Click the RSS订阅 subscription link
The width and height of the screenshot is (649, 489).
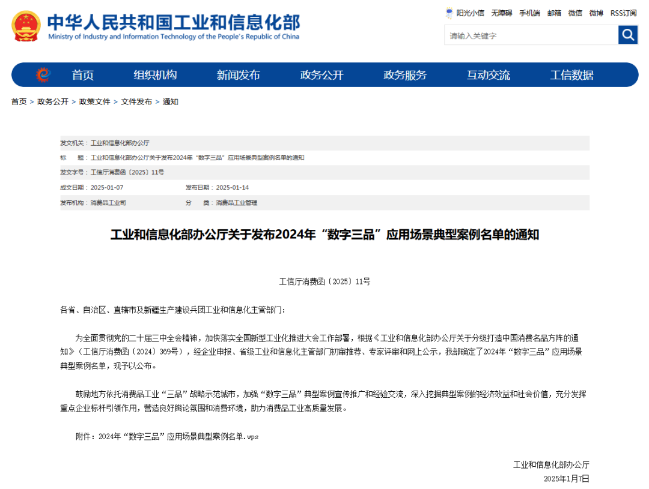coord(623,13)
